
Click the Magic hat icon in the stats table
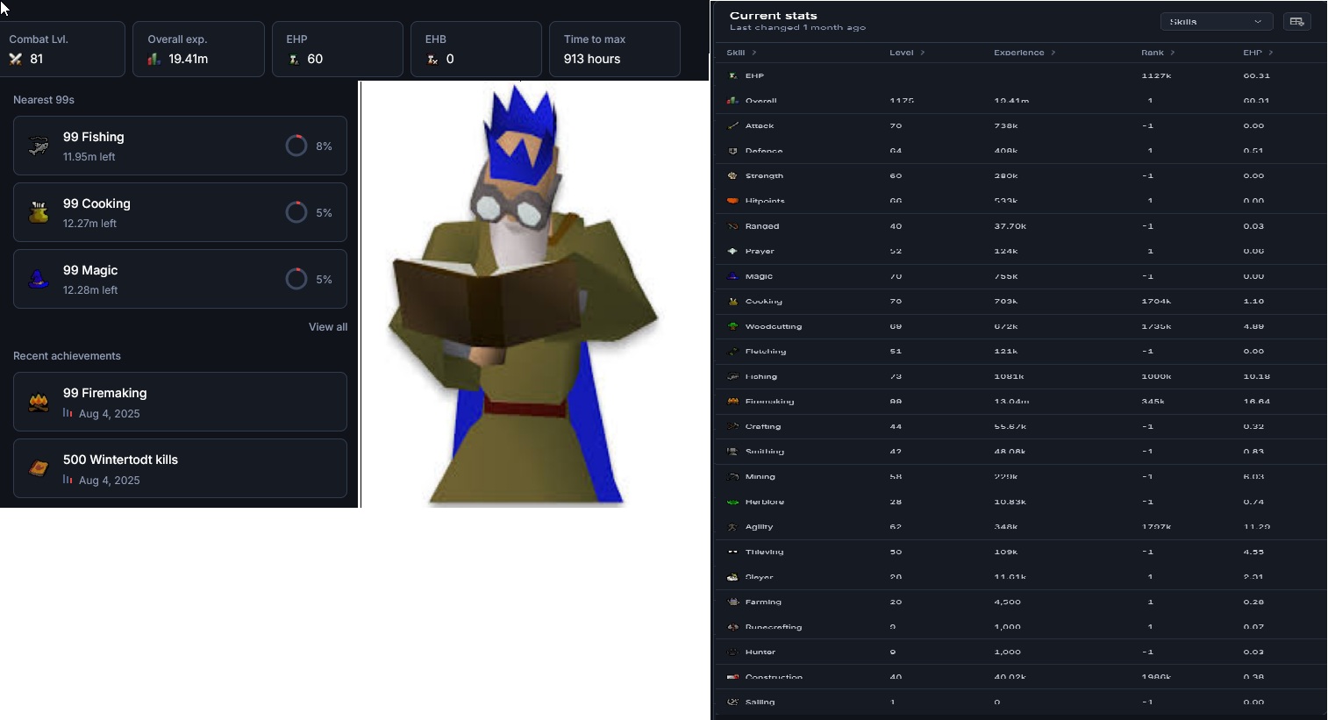pyautogui.click(x=733, y=276)
